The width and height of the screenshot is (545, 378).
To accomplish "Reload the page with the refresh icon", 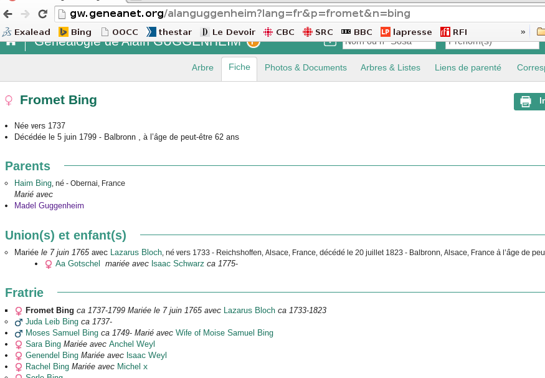I will (x=42, y=14).
